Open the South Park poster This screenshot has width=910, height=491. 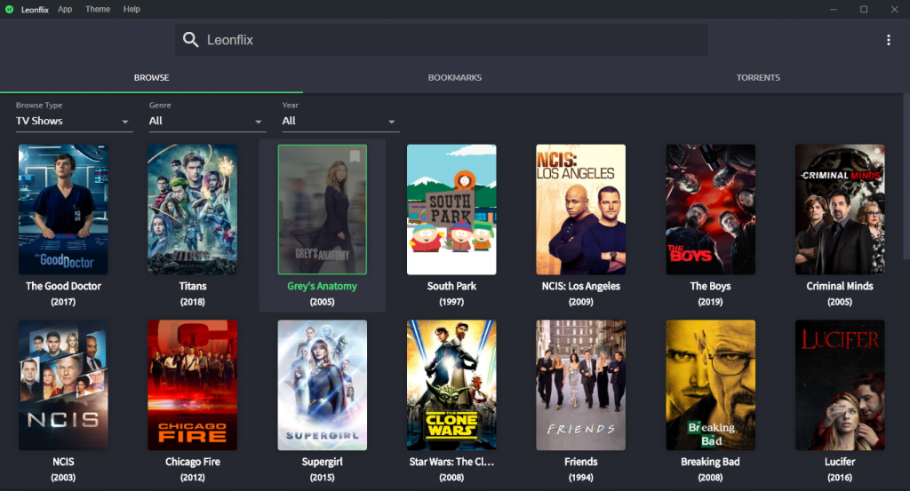pyautogui.click(x=451, y=210)
